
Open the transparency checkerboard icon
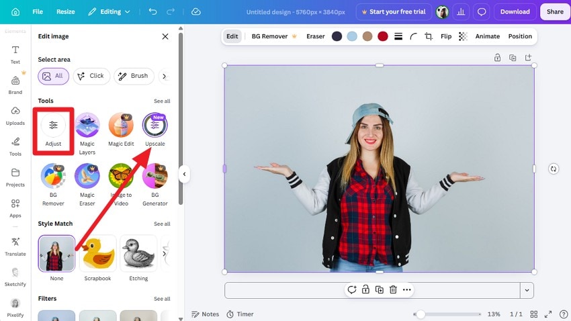[463, 36]
